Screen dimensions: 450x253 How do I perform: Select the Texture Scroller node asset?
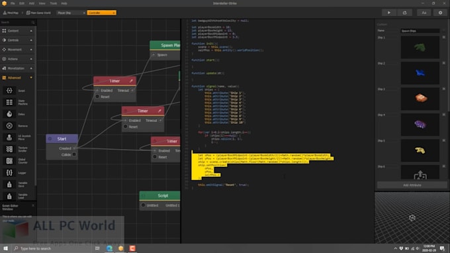click(x=9, y=149)
